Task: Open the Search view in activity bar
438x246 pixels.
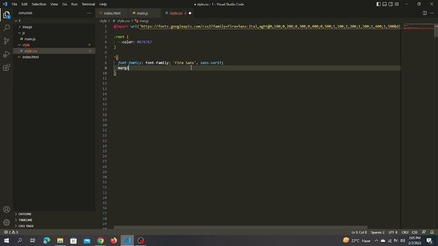Action: 6,28
